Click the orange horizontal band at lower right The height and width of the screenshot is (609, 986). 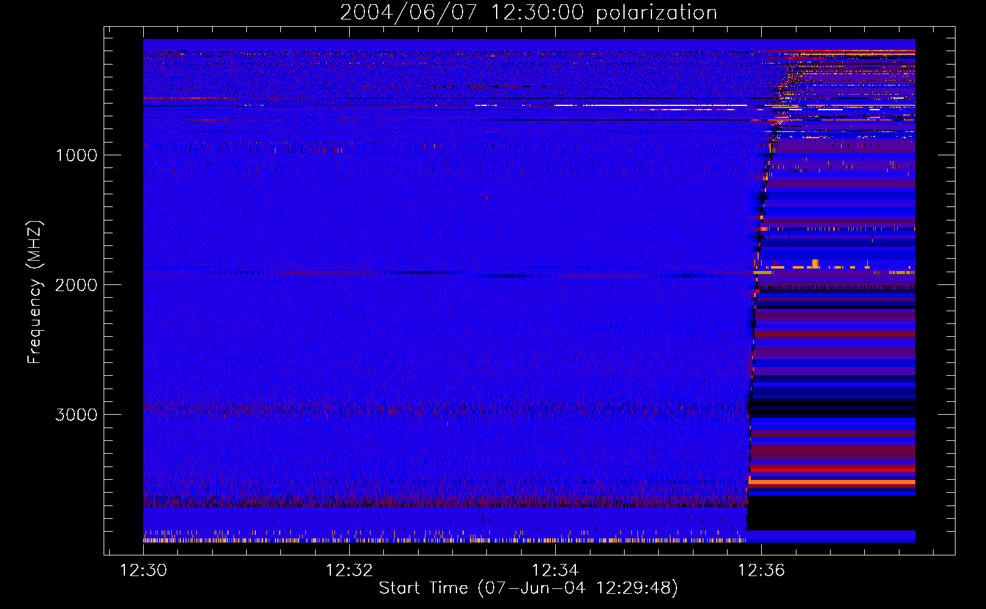point(832,482)
